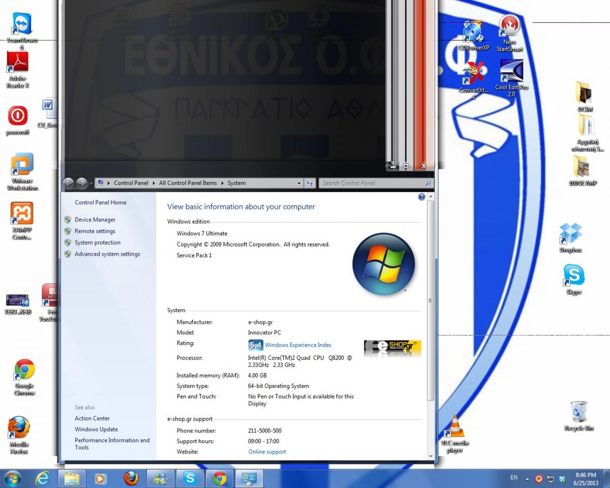Refresh the Control Panel address bar
This screenshot has height=488, width=610.
point(310,183)
